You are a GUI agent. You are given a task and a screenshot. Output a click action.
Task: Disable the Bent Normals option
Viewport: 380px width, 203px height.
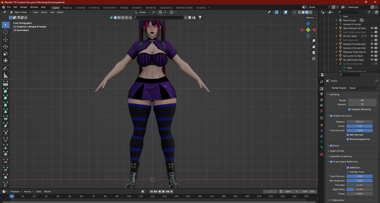[x=348, y=135]
